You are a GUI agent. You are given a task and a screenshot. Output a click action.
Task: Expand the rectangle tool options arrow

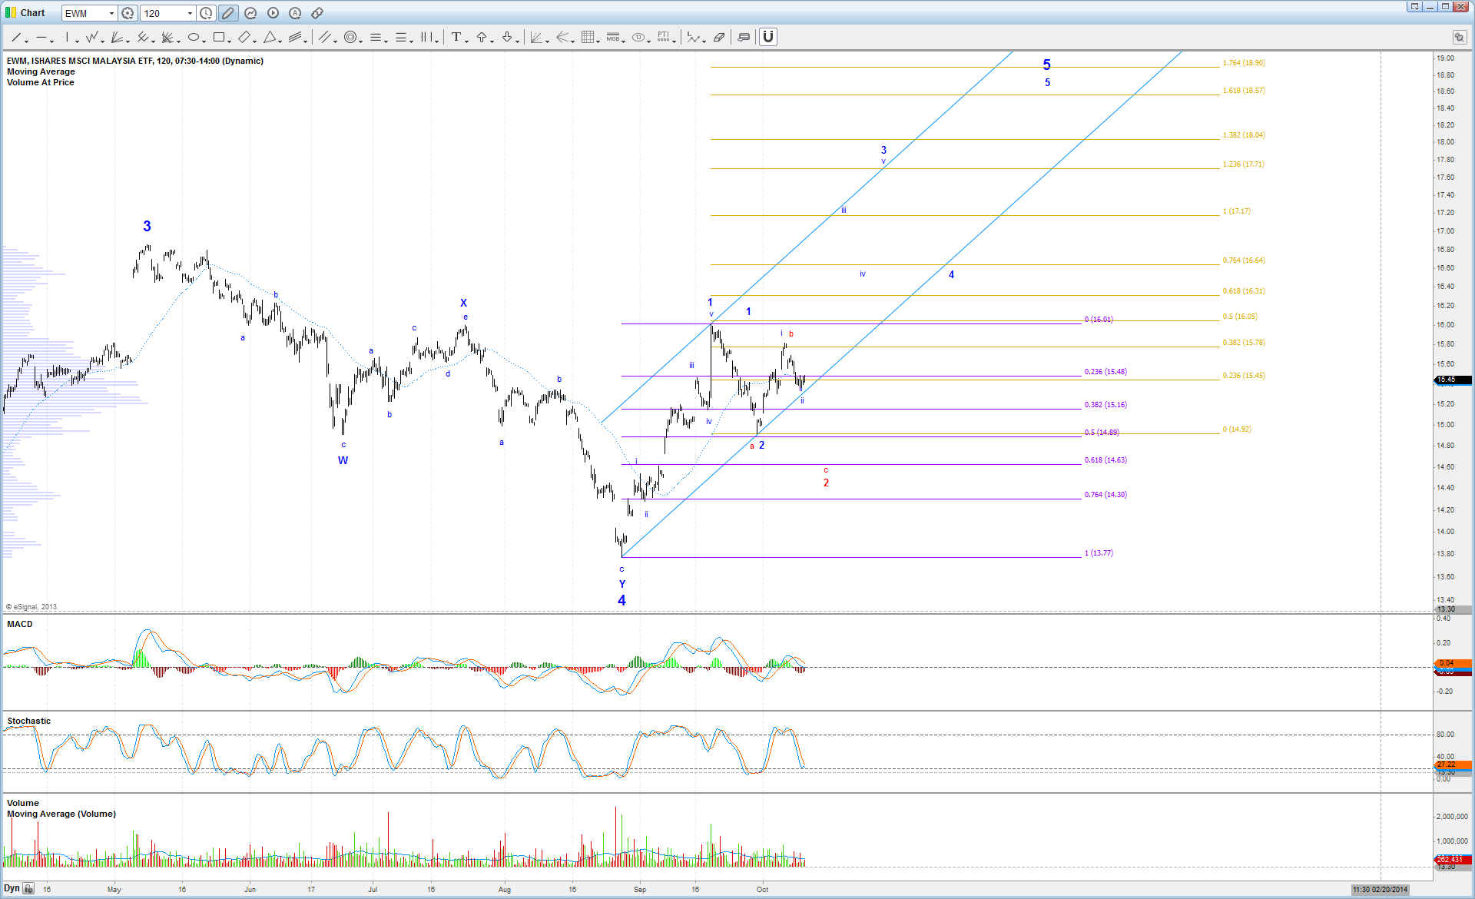point(230,40)
